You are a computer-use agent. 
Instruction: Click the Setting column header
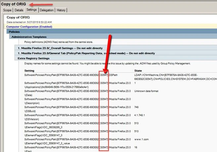pyautogui.click(x=29, y=71)
